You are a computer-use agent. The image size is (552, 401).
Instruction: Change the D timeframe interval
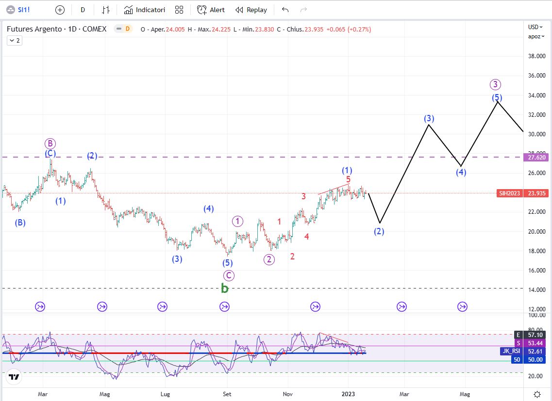tap(83, 10)
